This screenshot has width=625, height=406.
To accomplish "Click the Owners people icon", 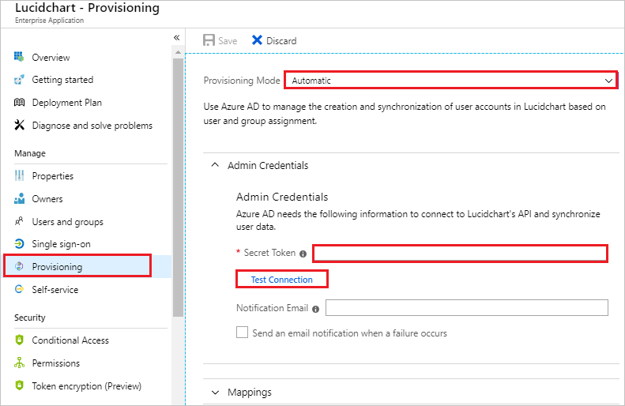I will click(19, 198).
